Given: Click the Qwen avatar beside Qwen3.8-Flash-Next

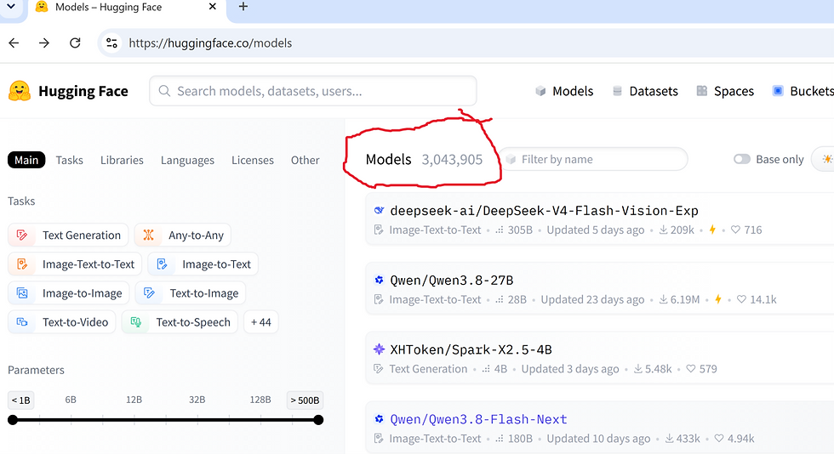Looking at the screenshot, I should pyautogui.click(x=379, y=419).
